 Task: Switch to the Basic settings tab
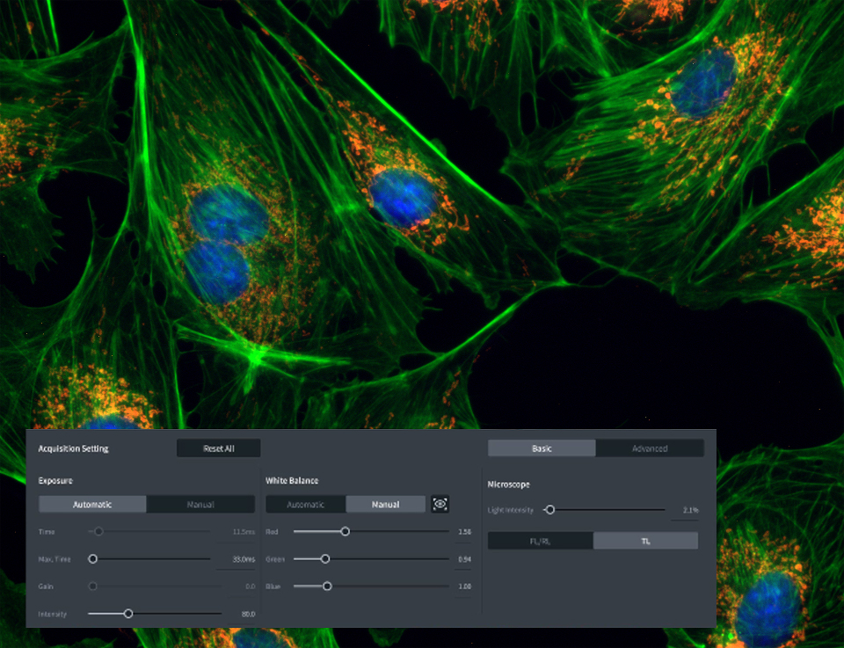pyautogui.click(x=542, y=448)
